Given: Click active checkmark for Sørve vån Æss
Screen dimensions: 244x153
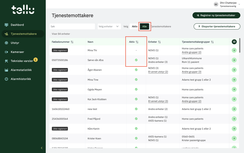Looking at the screenshot, I should pos(136,60).
